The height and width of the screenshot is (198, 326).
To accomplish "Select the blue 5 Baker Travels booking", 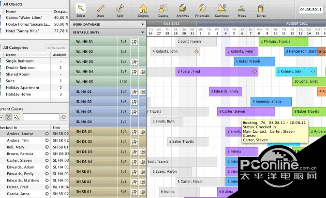I will 254,61.
